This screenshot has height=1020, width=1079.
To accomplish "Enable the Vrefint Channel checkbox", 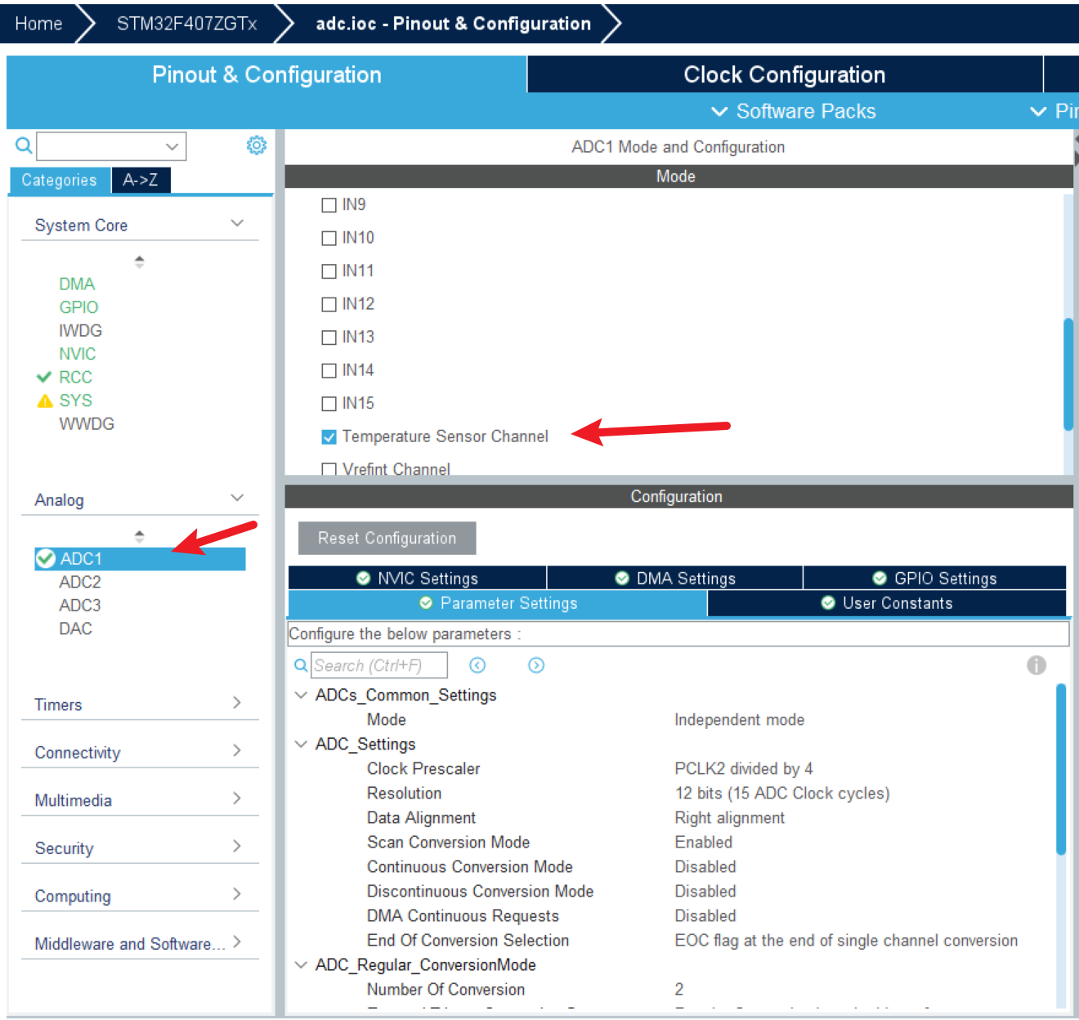I will [x=329, y=469].
